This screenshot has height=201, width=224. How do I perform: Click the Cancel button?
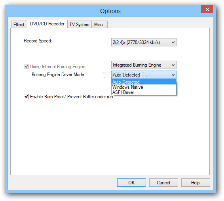point(163,182)
